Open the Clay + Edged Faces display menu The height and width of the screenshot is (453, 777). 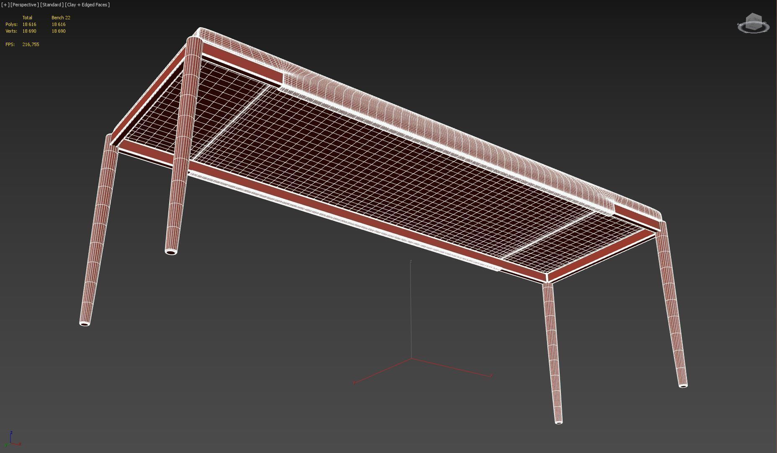pos(87,5)
